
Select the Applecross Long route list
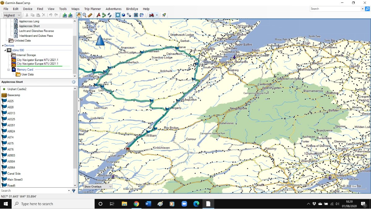click(x=29, y=21)
